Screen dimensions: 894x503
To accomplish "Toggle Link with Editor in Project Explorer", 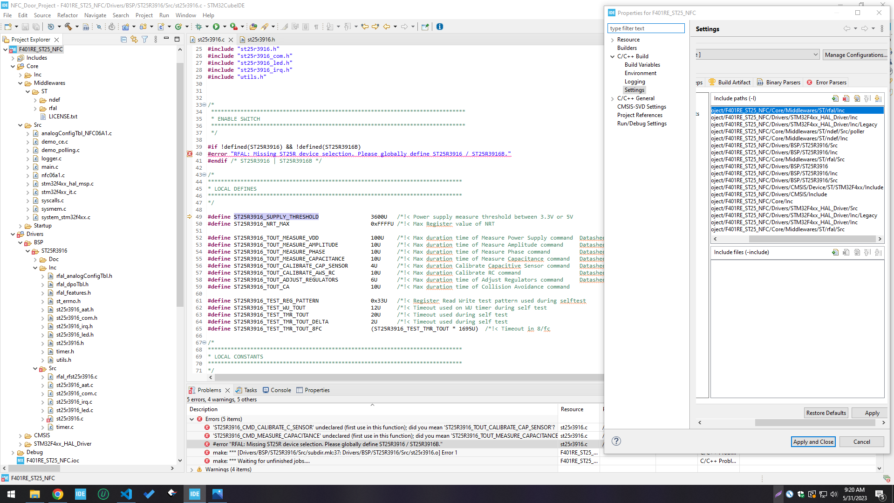I will [x=134, y=39].
